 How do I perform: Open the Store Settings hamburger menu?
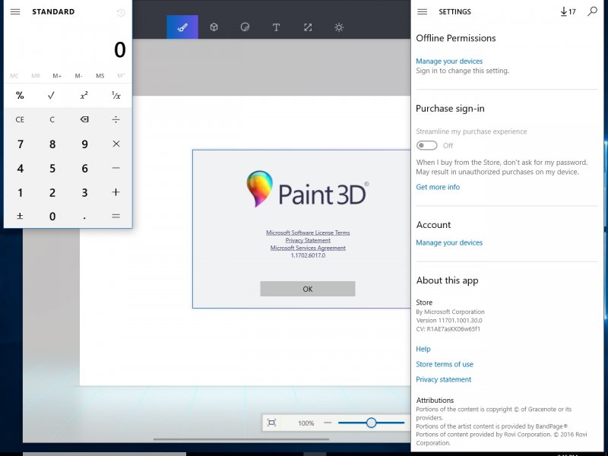pyautogui.click(x=423, y=11)
